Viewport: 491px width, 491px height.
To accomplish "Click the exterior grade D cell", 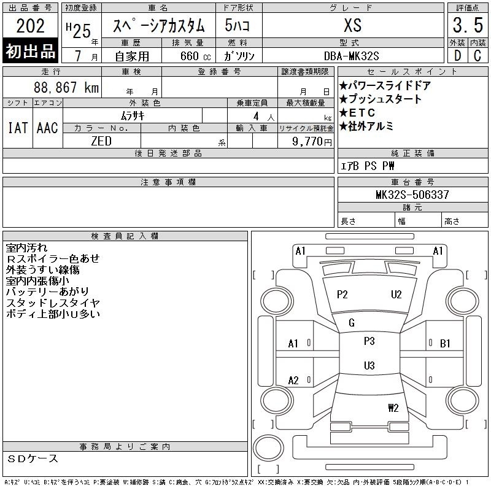I will point(457,55).
